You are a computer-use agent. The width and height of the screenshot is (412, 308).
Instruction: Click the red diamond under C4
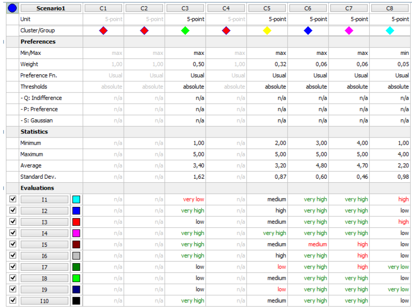pos(226,30)
